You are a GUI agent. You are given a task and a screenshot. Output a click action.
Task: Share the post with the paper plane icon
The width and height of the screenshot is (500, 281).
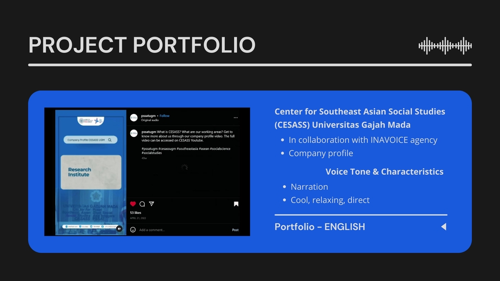pyautogui.click(x=152, y=204)
